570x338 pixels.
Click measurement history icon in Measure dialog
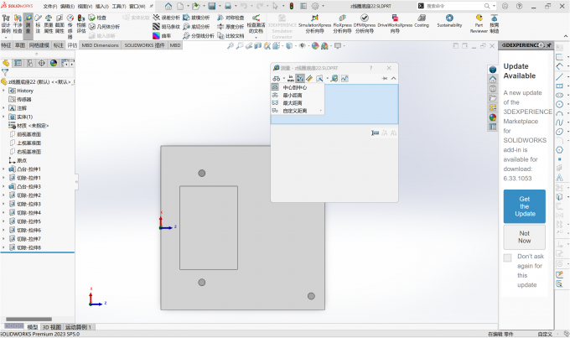pos(345,78)
